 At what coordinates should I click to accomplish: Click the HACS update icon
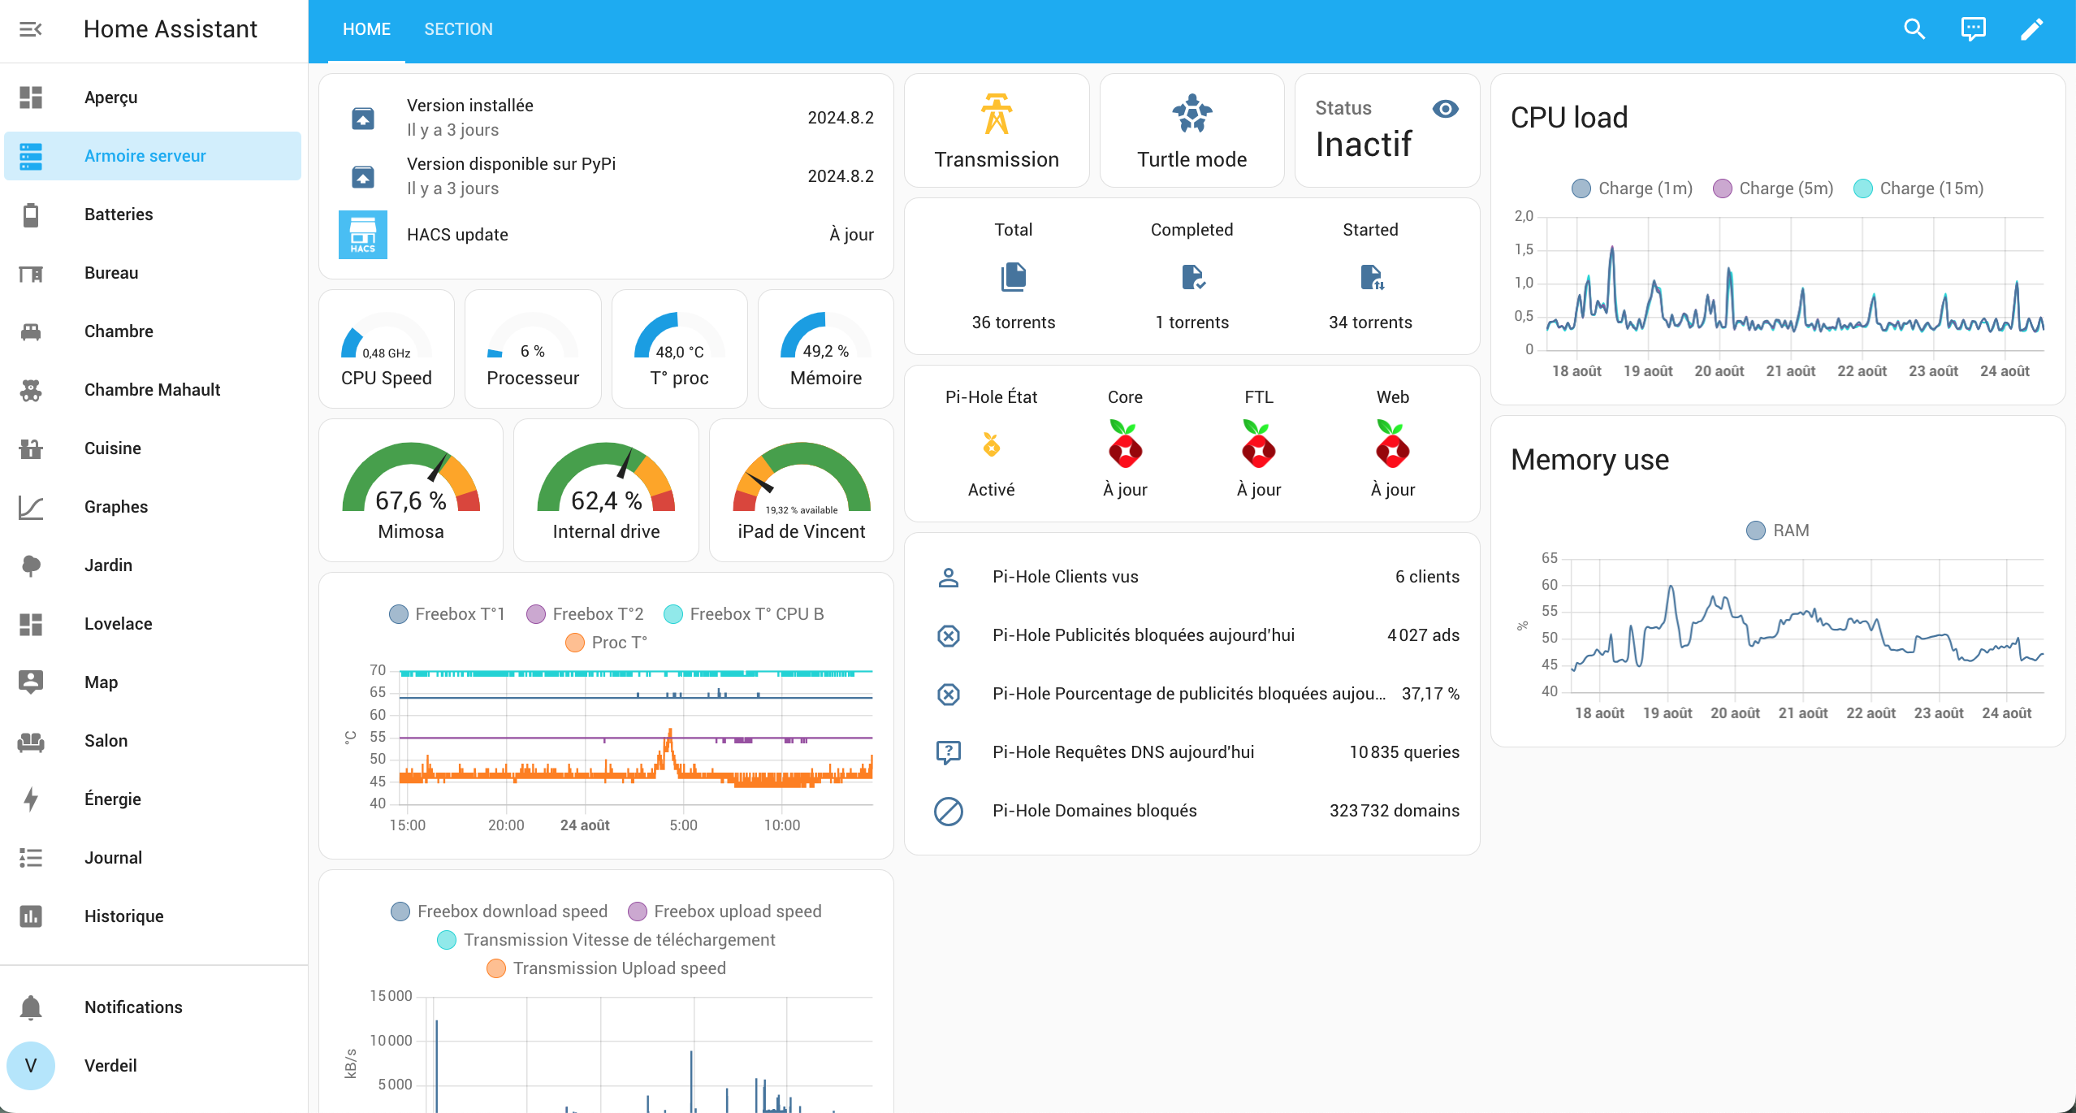pyautogui.click(x=363, y=235)
